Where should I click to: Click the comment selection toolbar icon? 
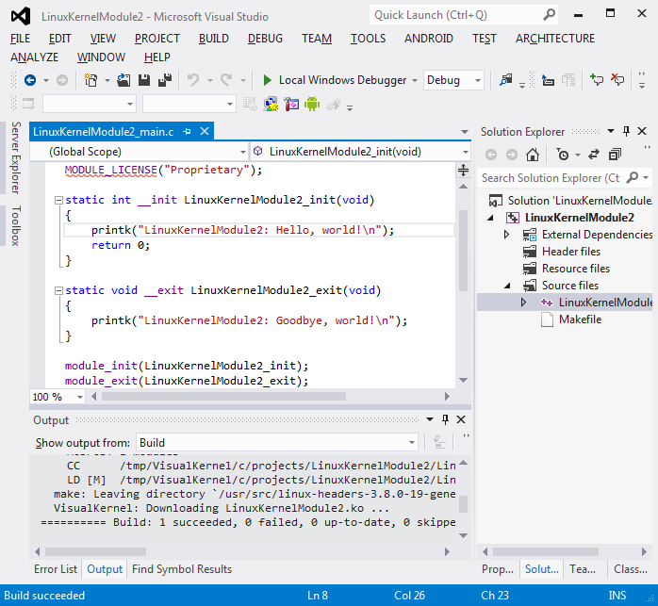coord(597,80)
